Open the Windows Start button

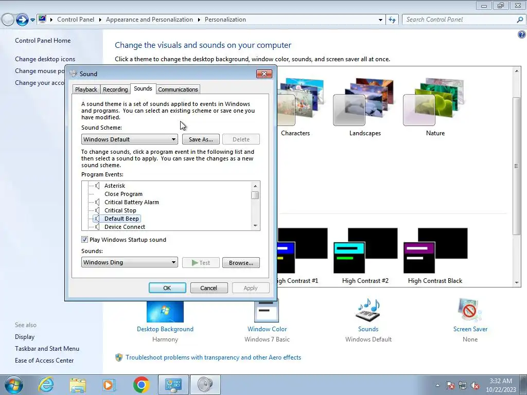tap(13, 385)
